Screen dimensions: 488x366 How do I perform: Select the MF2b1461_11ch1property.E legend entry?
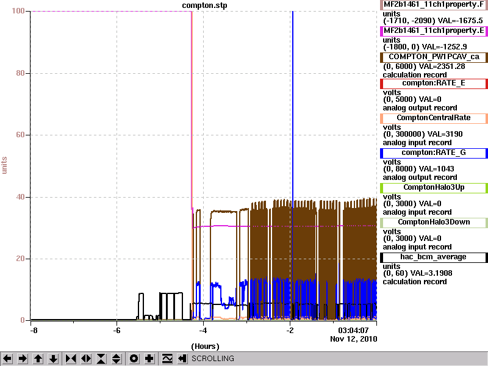point(434,31)
